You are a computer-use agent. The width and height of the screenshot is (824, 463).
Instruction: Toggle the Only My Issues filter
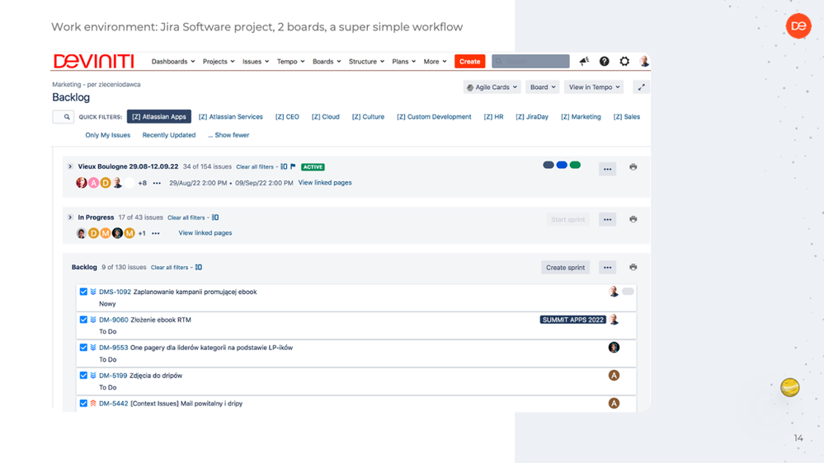108,135
